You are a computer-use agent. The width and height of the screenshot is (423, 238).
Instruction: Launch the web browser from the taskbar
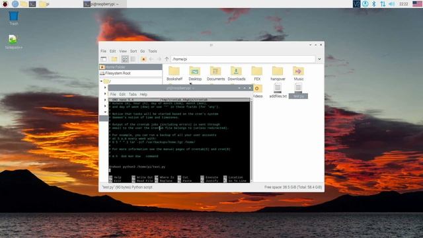click(15, 4)
